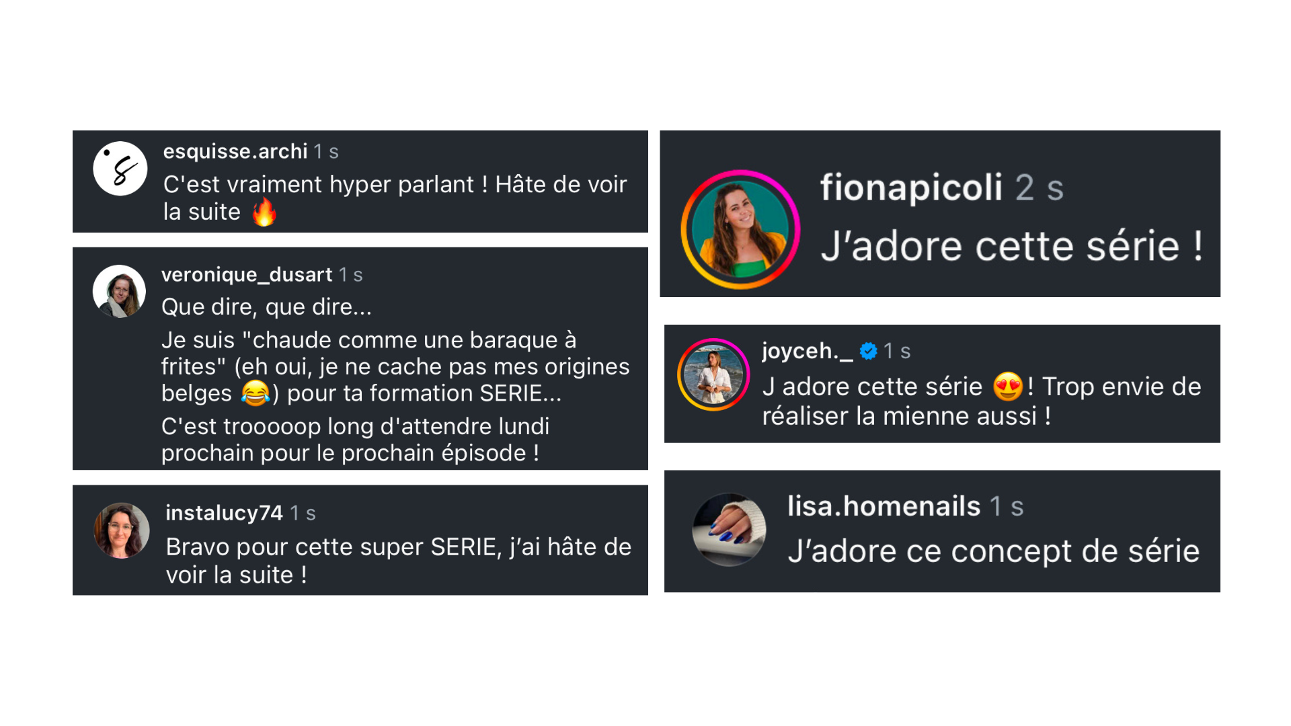Click instalucy74's profile avatar
Screen dimensions: 1291x726
click(122, 530)
